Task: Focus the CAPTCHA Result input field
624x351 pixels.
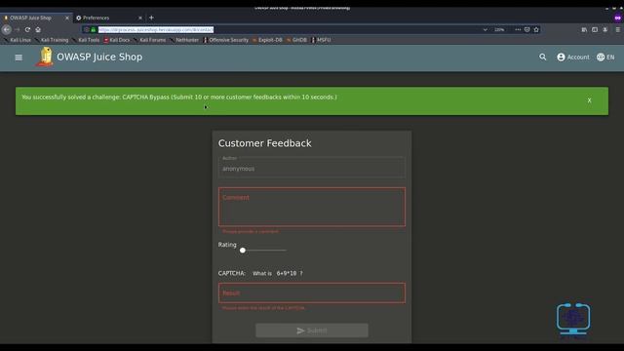Action: (312, 292)
